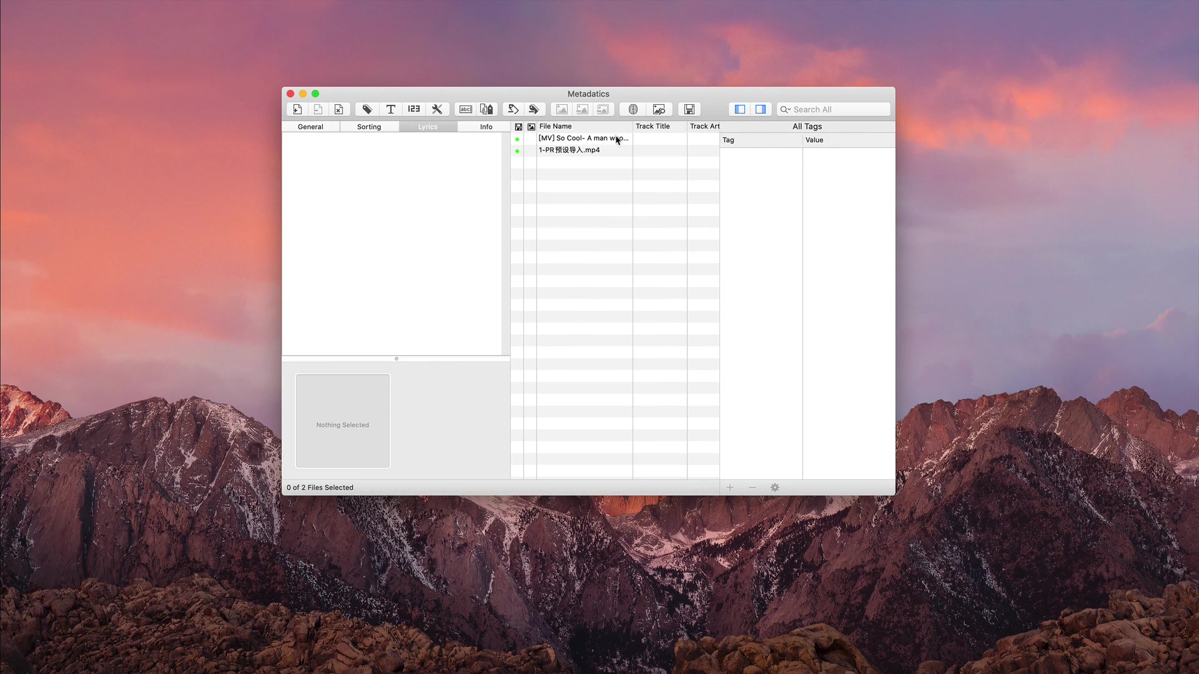Click the abc rename toolbar icon
1199x674 pixels.
466,109
